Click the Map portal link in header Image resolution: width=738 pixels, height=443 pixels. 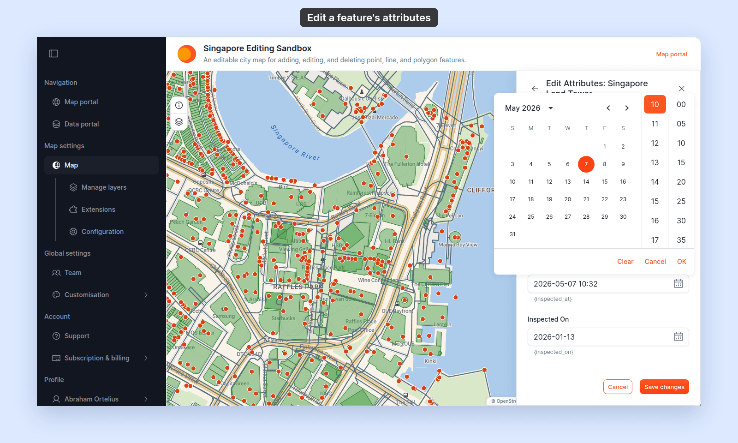tap(672, 54)
